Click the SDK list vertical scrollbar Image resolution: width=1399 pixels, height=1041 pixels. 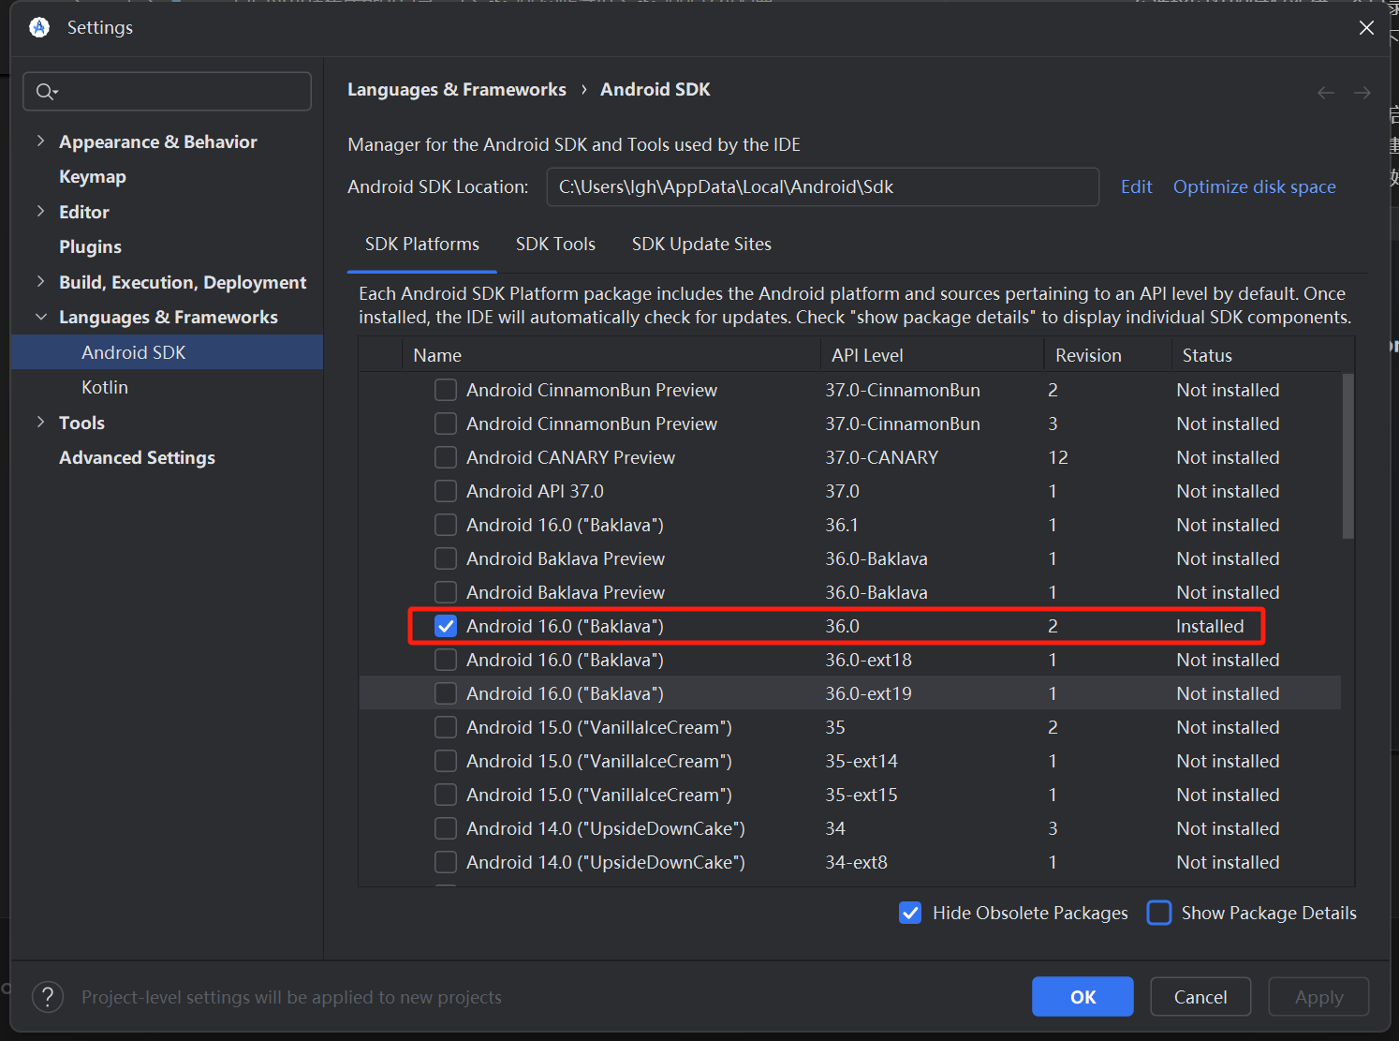1347,456
